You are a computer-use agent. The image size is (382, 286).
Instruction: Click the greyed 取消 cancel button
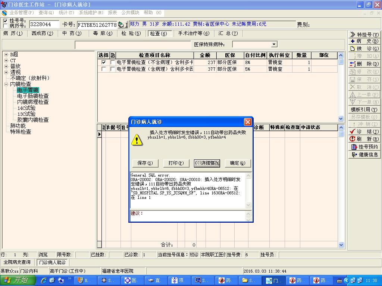pos(364,87)
